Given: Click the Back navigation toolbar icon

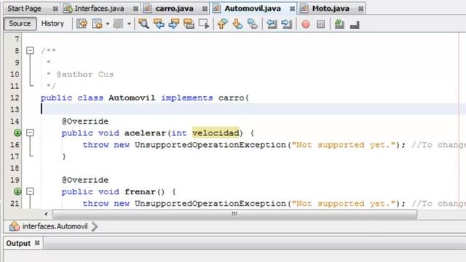Looking at the screenshot, I should click(x=97, y=24).
